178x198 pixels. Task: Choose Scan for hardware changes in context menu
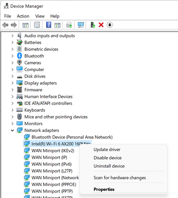(x=120, y=177)
